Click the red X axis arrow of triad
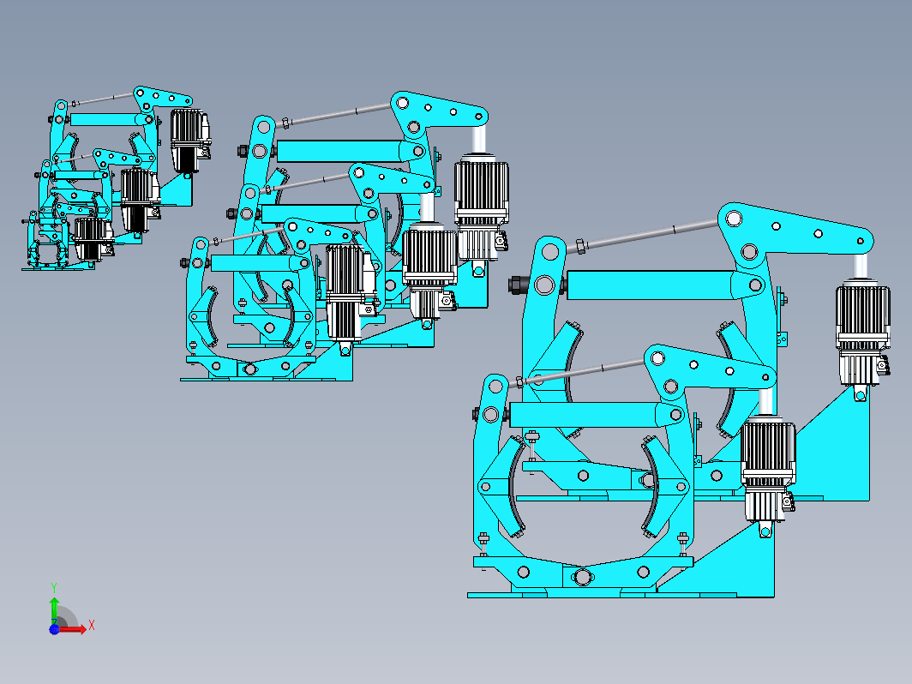 click(x=74, y=629)
